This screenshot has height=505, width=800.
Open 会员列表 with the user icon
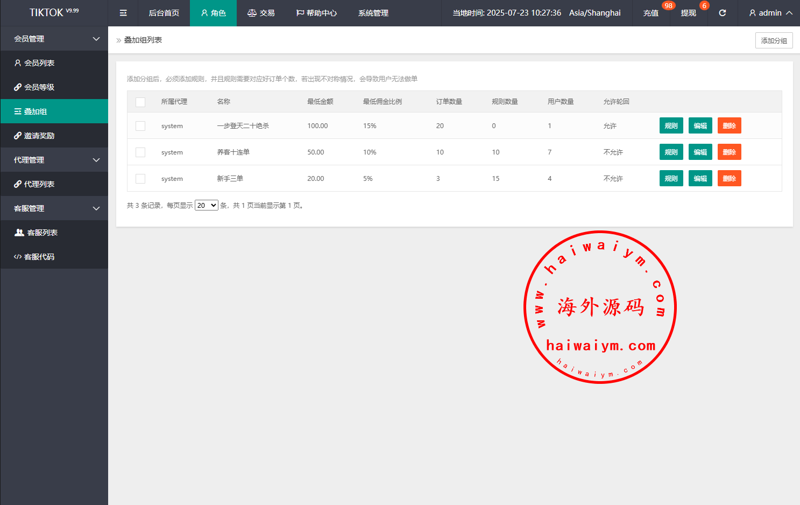(x=34, y=63)
